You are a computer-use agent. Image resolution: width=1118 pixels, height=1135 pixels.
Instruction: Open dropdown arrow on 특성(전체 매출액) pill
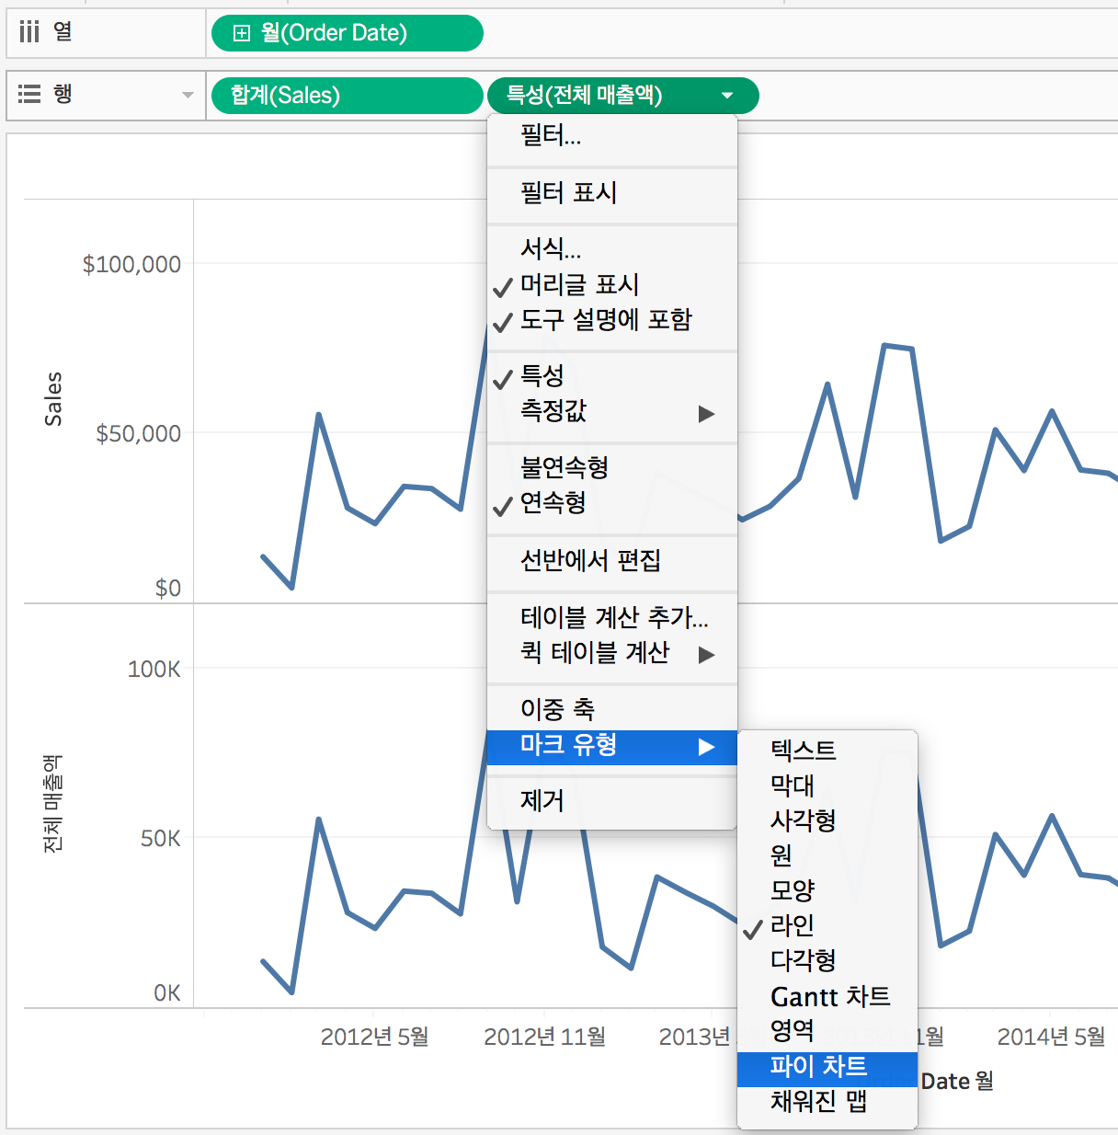pyautogui.click(x=727, y=96)
